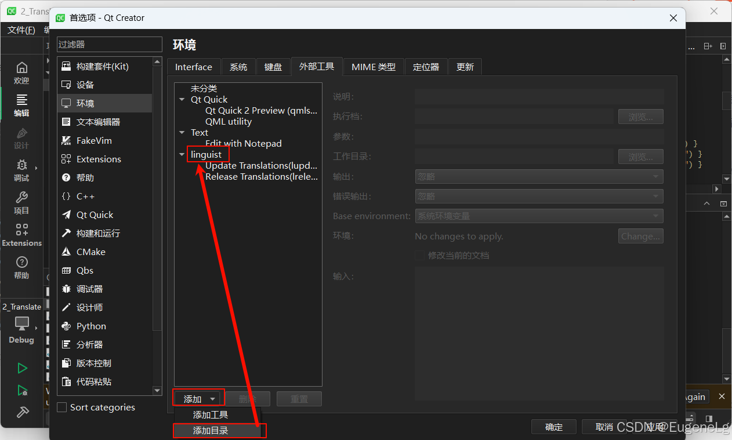The height and width of the screenshot is (440, 732).
Task: Select 设计师 settings category
Action: point(105,307)
